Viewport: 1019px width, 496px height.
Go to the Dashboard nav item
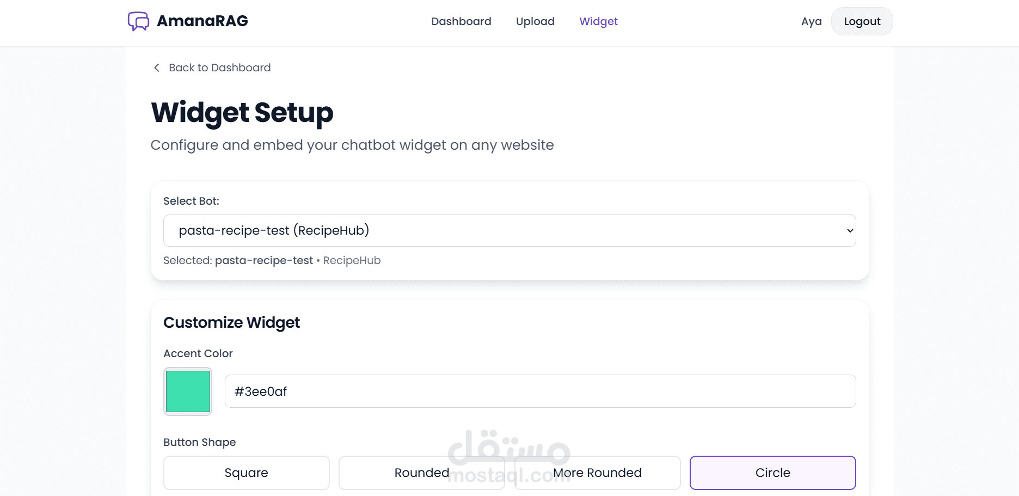(x=461, y=21)
